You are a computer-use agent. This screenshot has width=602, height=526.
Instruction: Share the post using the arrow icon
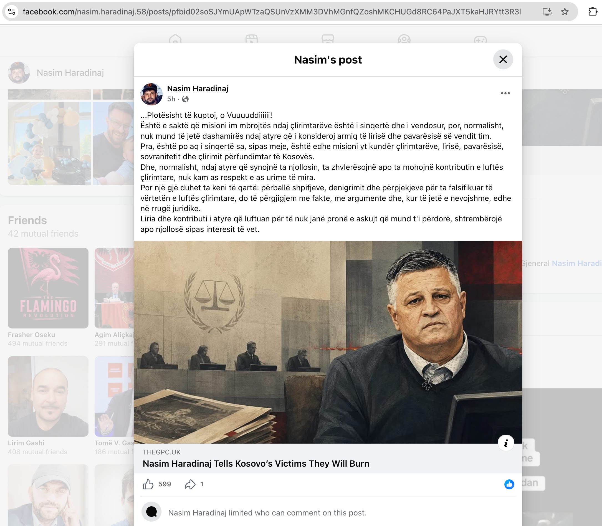(x=190, y=484)
